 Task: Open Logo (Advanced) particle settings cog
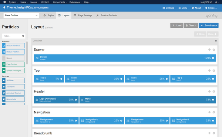[76, 100]
